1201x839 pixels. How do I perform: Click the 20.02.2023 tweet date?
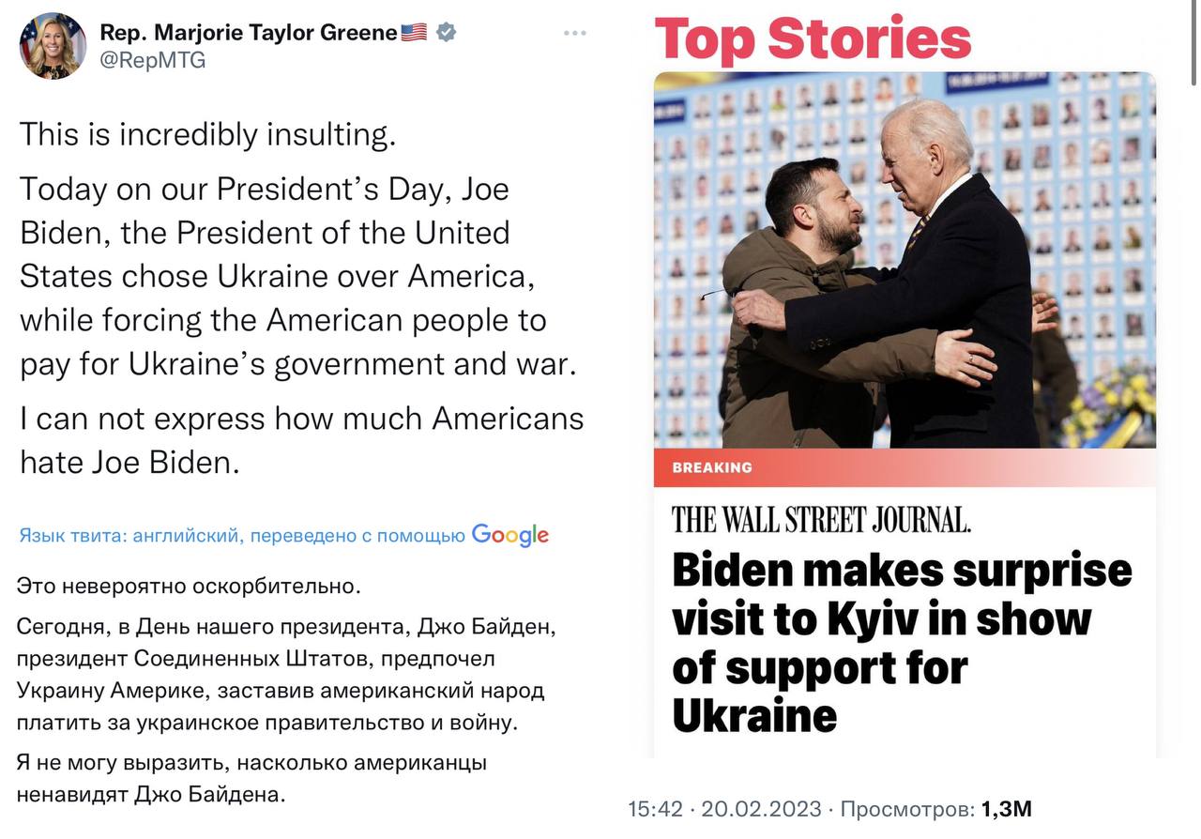coord(761,809)
